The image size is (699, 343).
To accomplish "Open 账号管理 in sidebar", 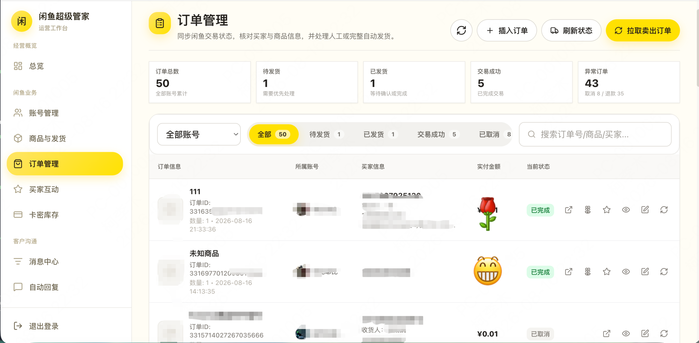I will tap(65, 113).
